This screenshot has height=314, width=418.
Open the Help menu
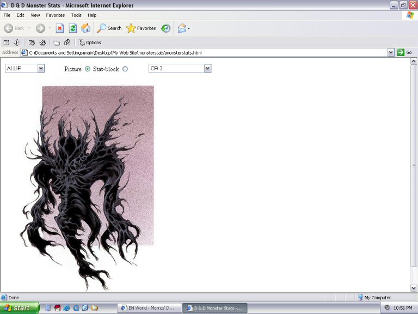pos(92,15)
